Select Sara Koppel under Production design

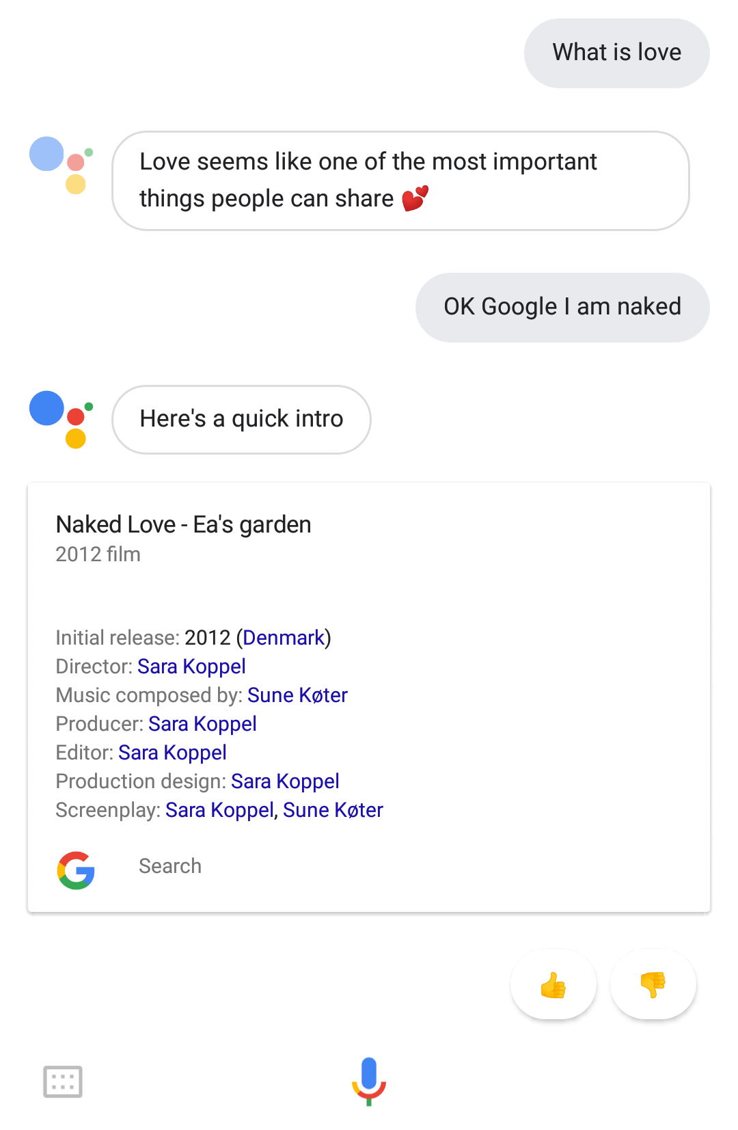click(x=285, y=781)
